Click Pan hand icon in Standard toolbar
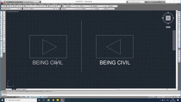This screenshot has width=181, height=102. coord(37,6)
